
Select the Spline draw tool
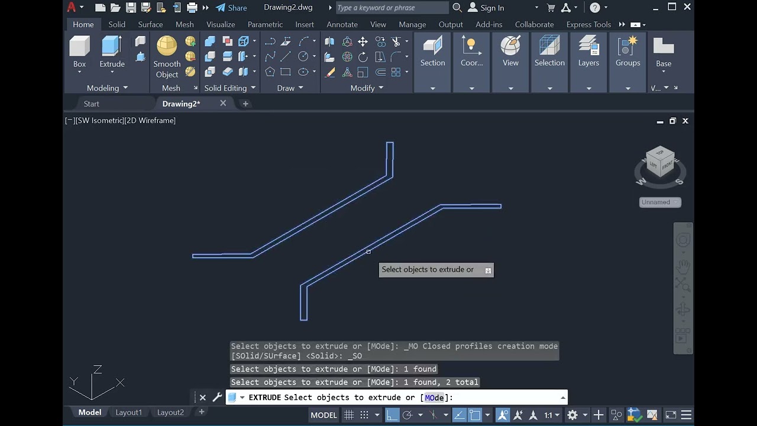click(x=270, y=57)
